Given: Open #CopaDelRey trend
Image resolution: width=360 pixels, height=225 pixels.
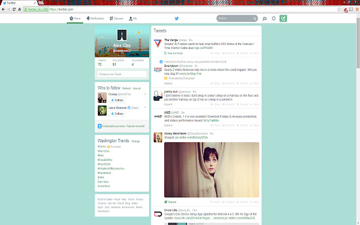Looking at the screenshot, I should coord(105,160).
